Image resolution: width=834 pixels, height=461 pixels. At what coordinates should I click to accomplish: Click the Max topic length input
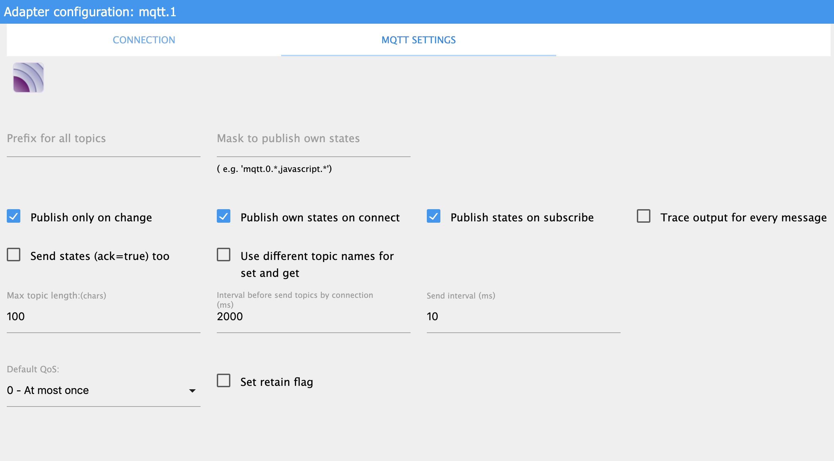(x=103, y=316)
